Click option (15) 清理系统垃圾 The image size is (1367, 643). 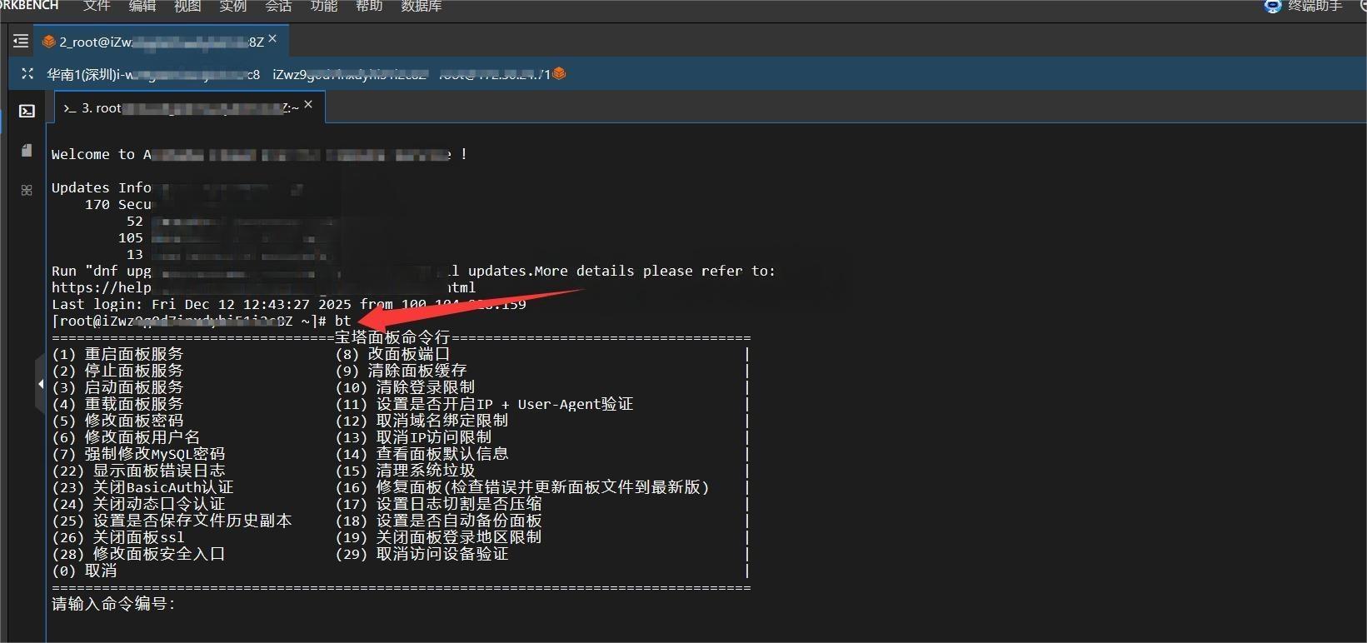click(405, 471)
